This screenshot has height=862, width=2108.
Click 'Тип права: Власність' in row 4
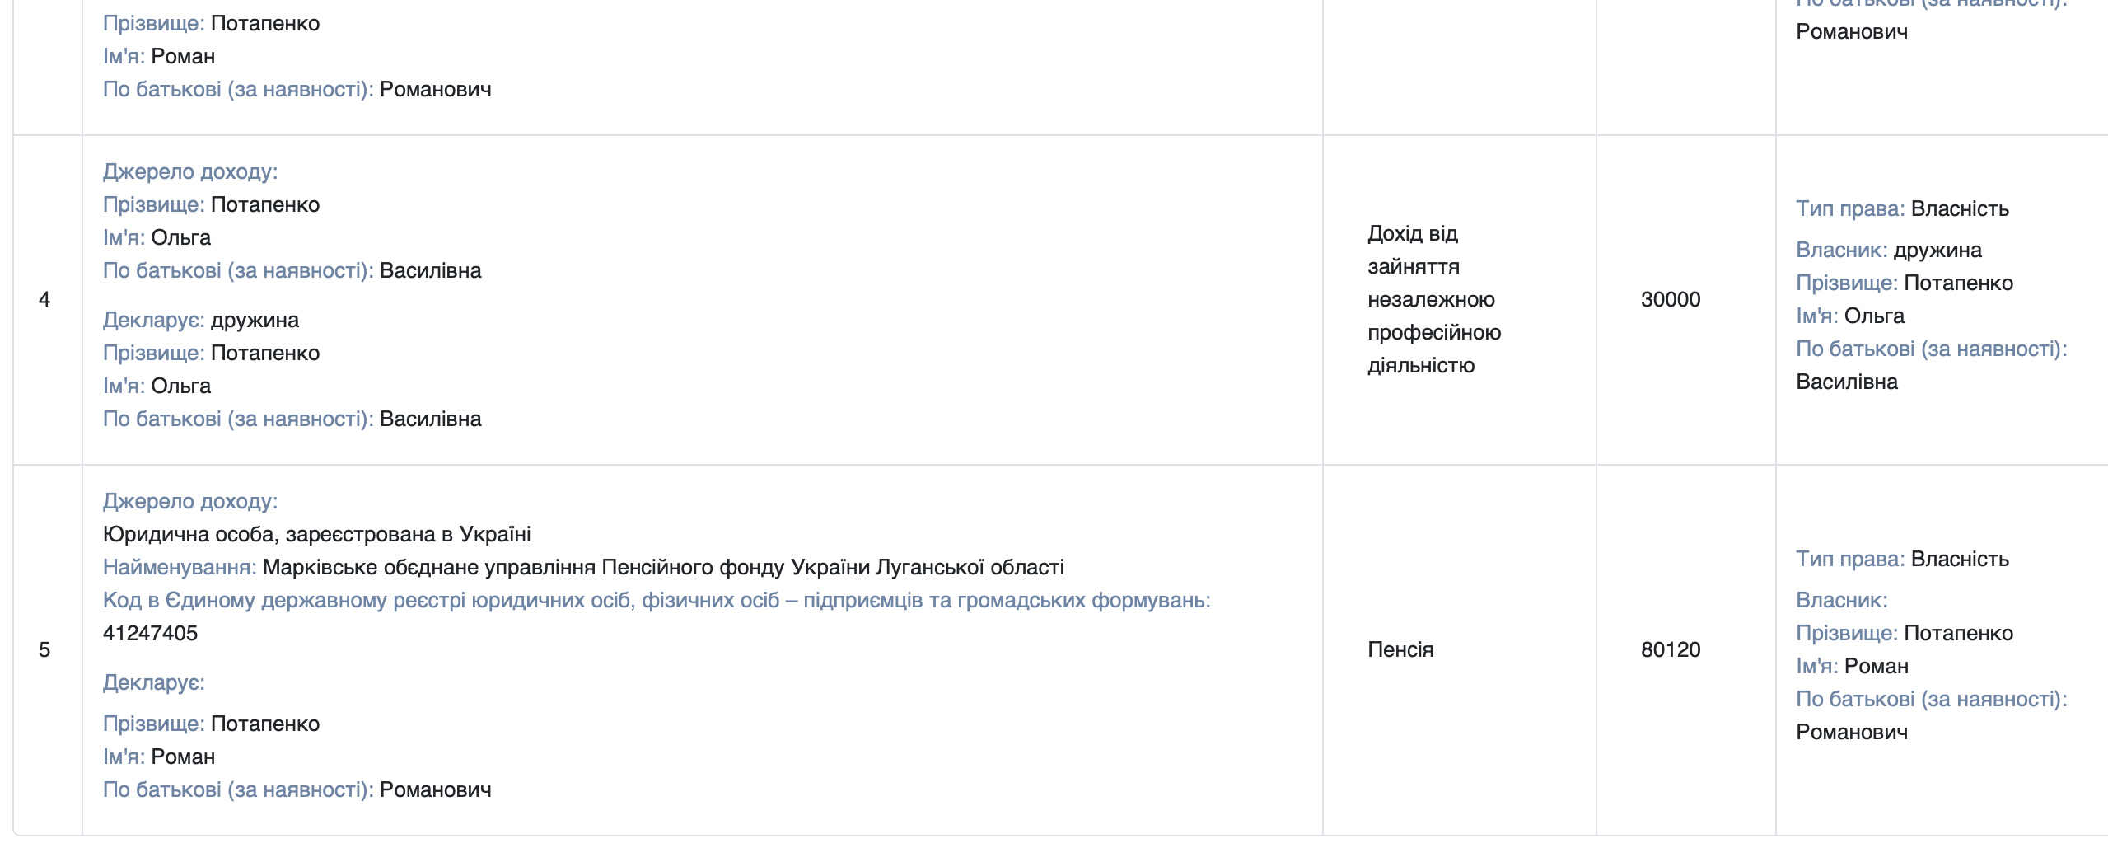1902,208
